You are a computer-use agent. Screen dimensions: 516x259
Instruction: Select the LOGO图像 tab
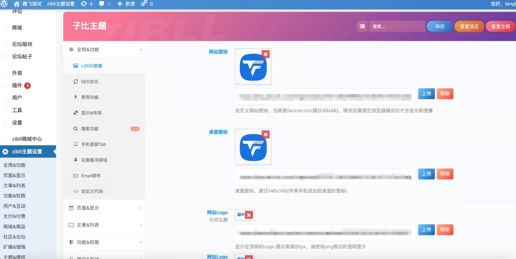coord(104,66)
